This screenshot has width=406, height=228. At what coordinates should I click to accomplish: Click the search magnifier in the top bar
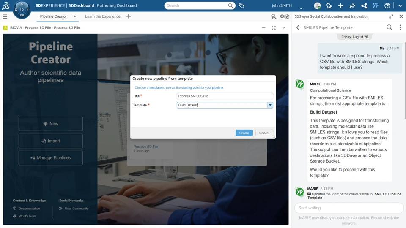tap(230, 5)
